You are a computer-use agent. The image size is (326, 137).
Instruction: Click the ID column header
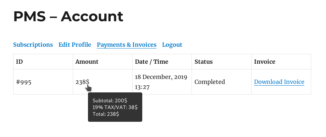coord(20,62)
